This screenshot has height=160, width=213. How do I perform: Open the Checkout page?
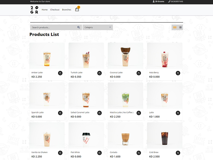tap(55, 10)
